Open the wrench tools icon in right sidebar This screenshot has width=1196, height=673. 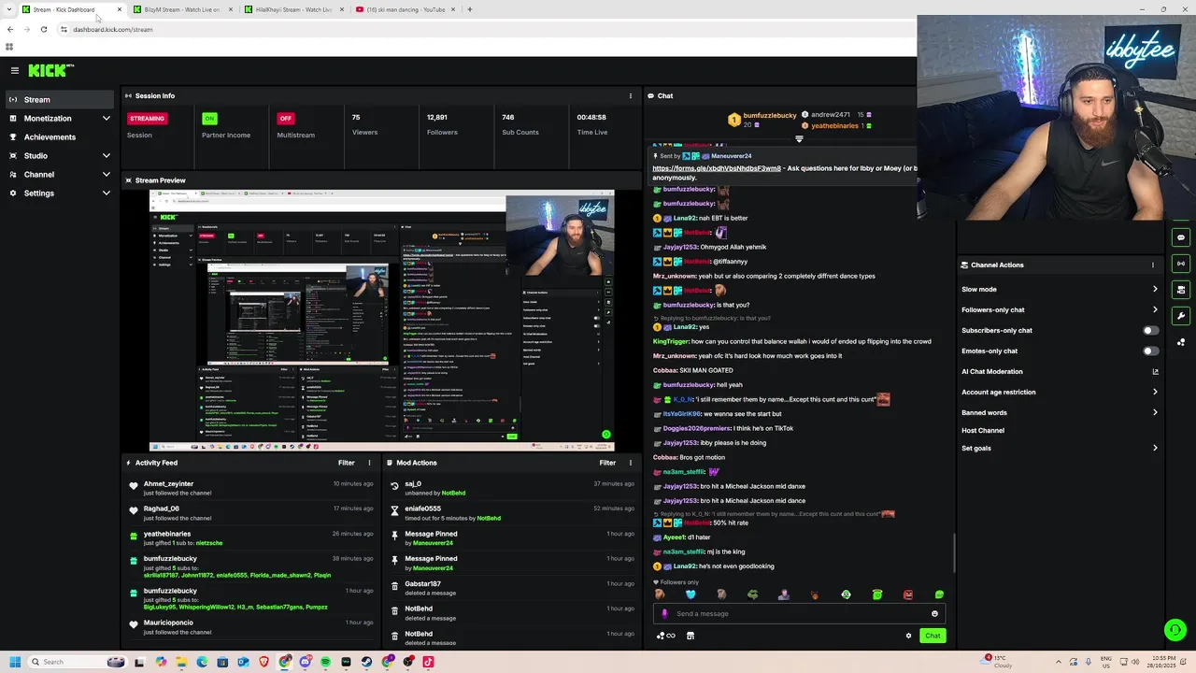tap(1181, 316)
